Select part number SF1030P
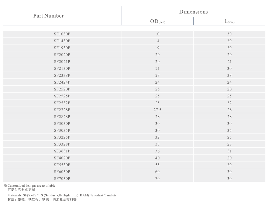The image size is (269, 204). [62, 34]
